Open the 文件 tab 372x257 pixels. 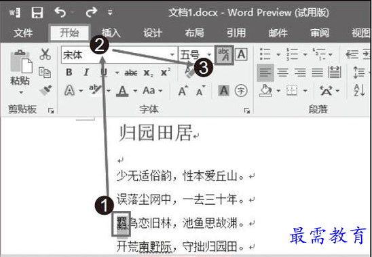(x=23, y=33)
